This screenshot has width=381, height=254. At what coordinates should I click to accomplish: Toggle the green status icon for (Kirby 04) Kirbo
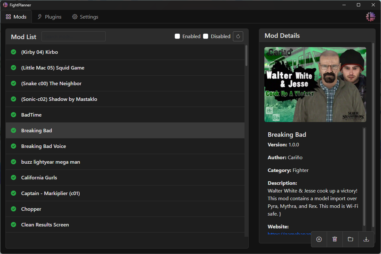click(13, 52)
